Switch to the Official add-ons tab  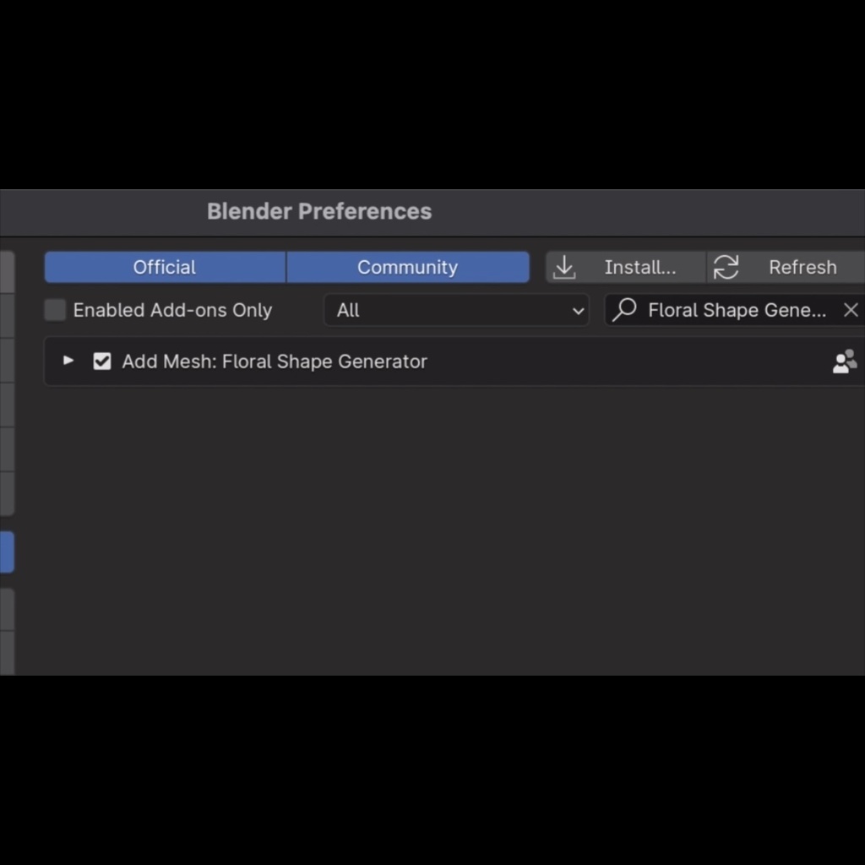(x=164, y=267)
